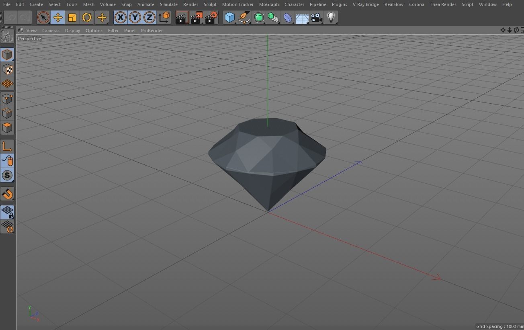Open the Edit menu
This screenshot has width=524, height=330.
(x=20, y=4)
